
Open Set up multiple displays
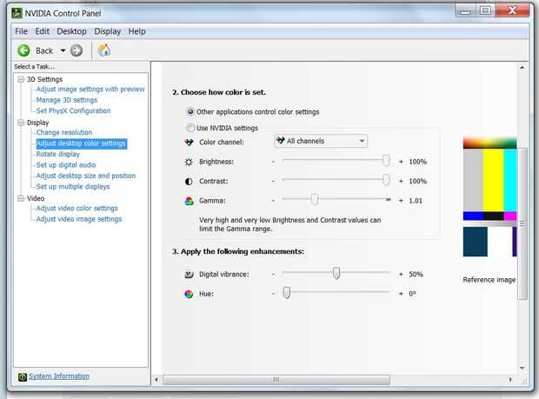click(x=73, y=187)
